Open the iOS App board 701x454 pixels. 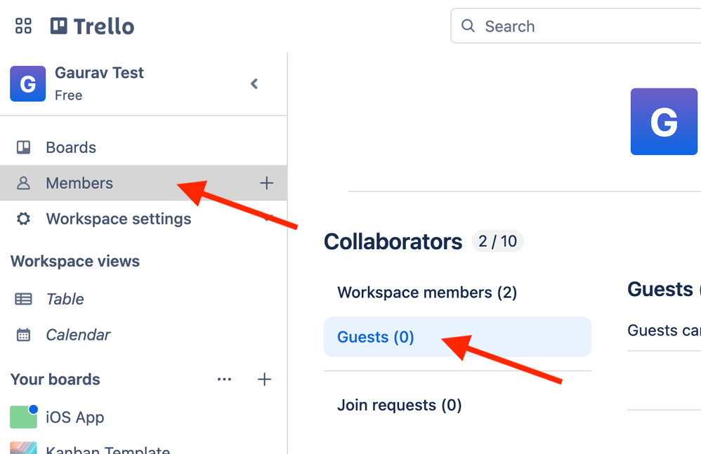[x=143, y=417]
